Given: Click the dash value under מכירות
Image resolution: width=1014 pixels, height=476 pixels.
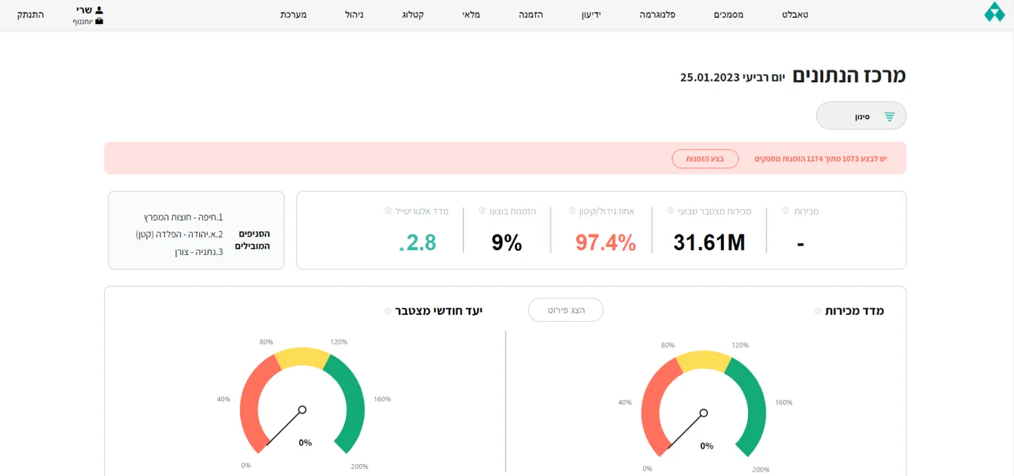Looking at the screenshot, I should pos(801,244).
